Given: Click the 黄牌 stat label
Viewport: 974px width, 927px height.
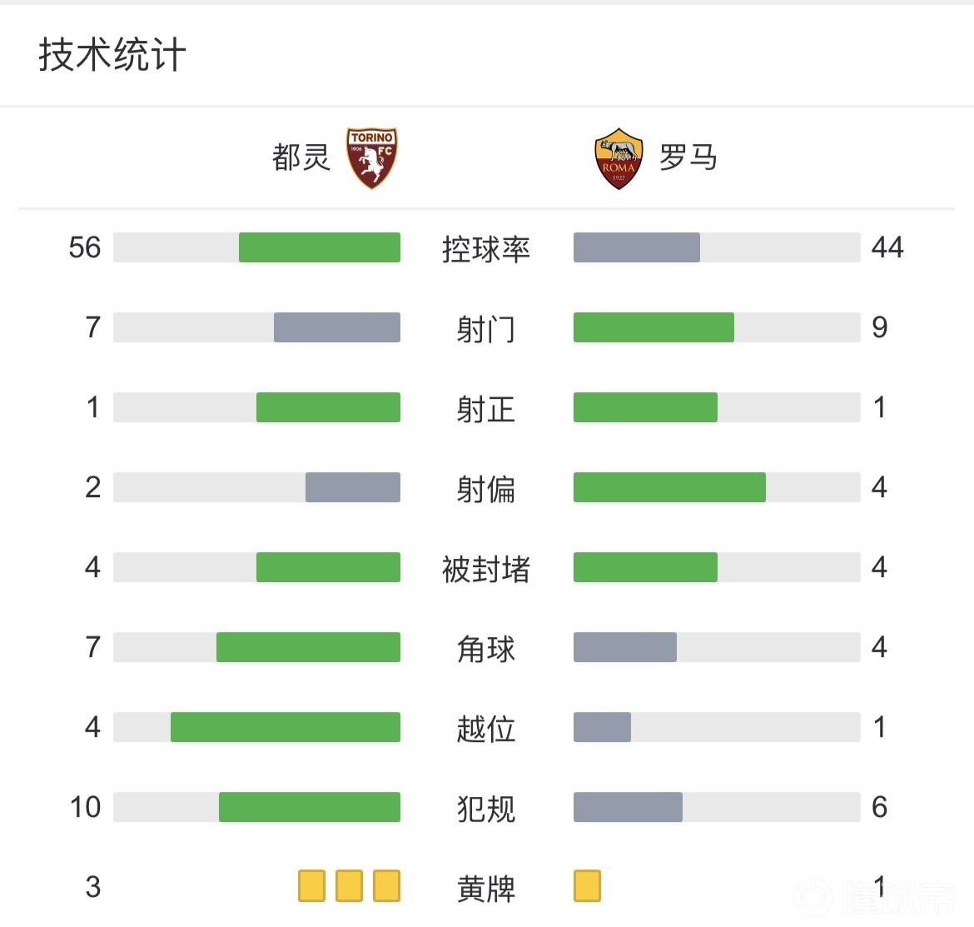Looking at the screenshot, I should [486, 889].
